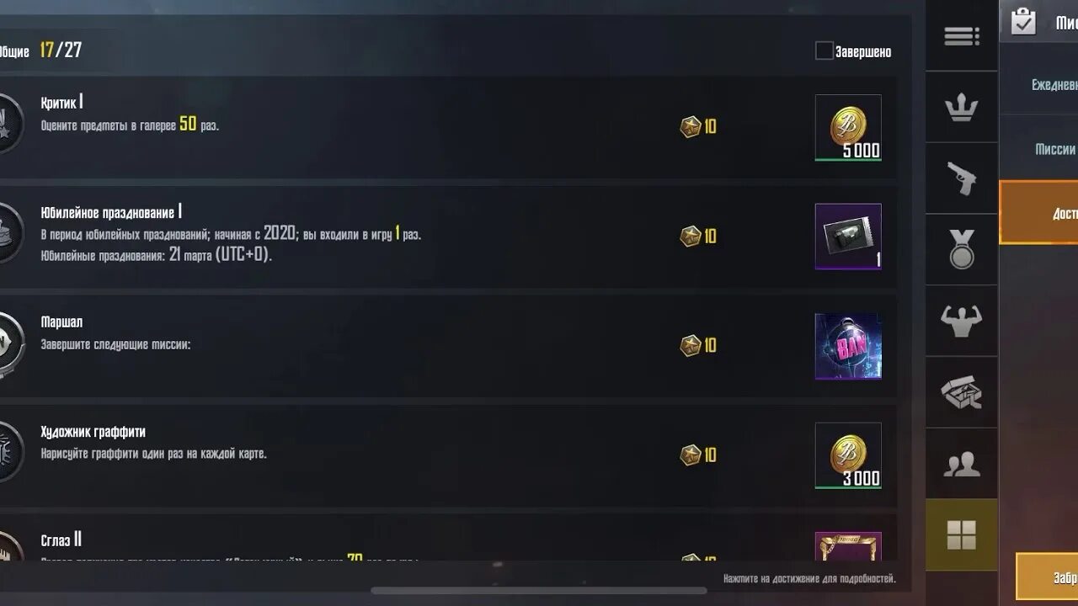The width and height of the screenshot is (1078, 606).
Task: Select the crown category icon
Action: (961, 108)
